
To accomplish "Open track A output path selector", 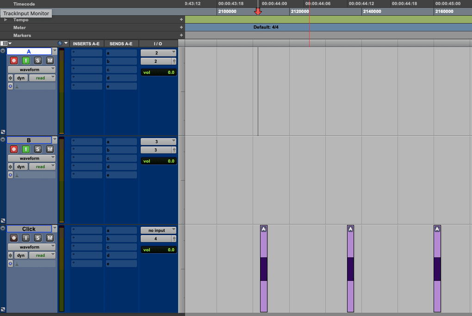I will pos(156,61).
